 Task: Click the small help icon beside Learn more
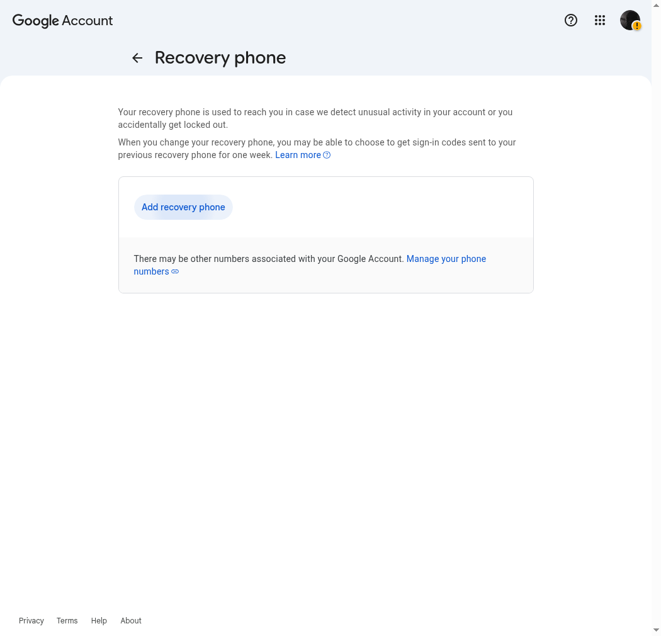pos(327,155)
